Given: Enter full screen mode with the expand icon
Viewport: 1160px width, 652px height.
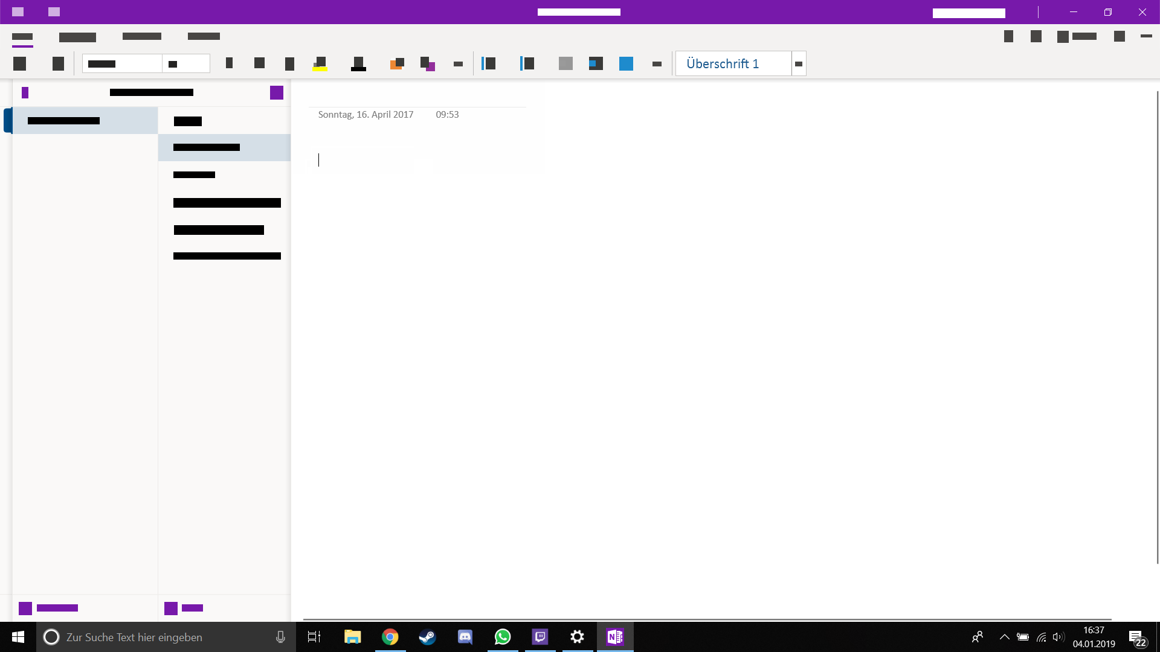Looking at the screenshot, I should click(1120, 36).
